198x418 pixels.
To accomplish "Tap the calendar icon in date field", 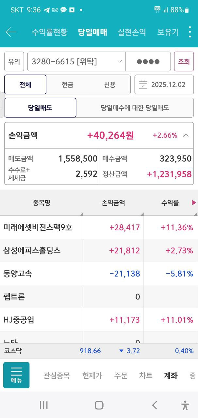I will pyautogui.click(x=143, y=85).
